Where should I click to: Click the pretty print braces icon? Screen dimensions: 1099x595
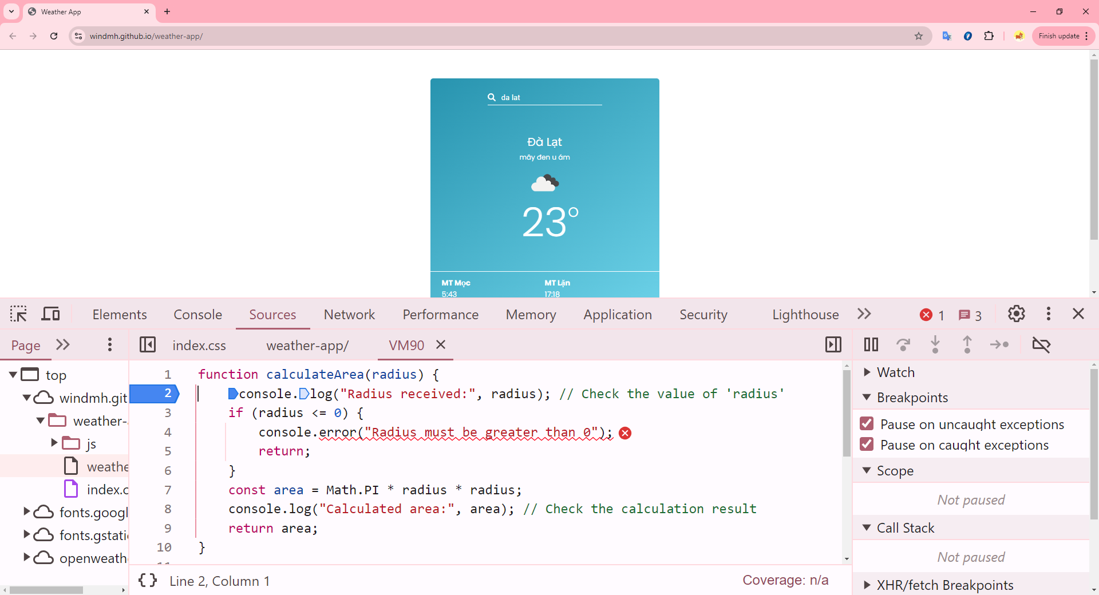[147, 581]
